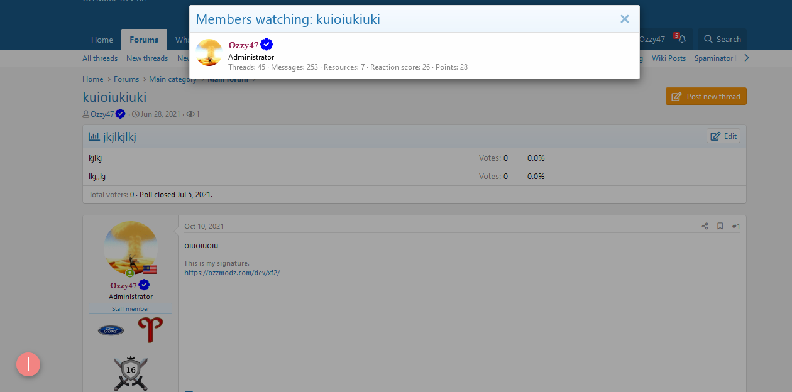Go to the Home tab

tap(102, 40)
